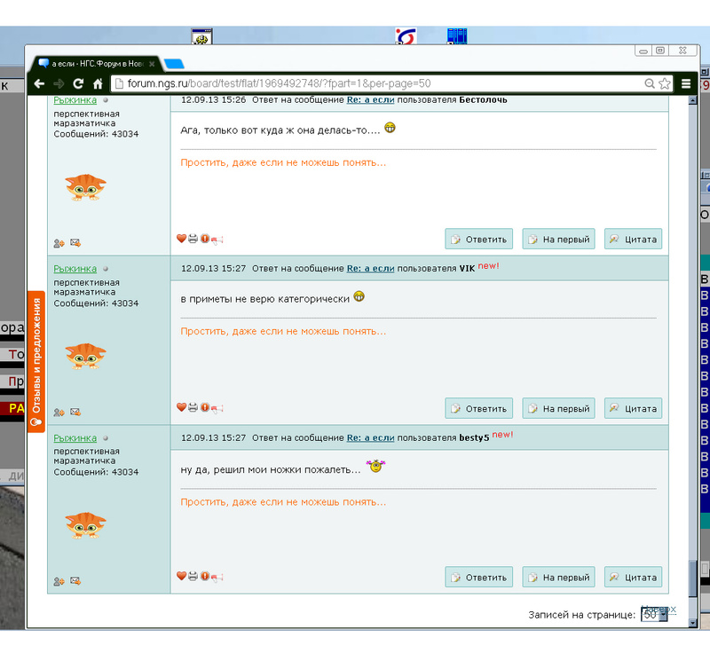Click Цитата on the reply to besty5
Screen dimensions: 710x661
pos(633,578)
